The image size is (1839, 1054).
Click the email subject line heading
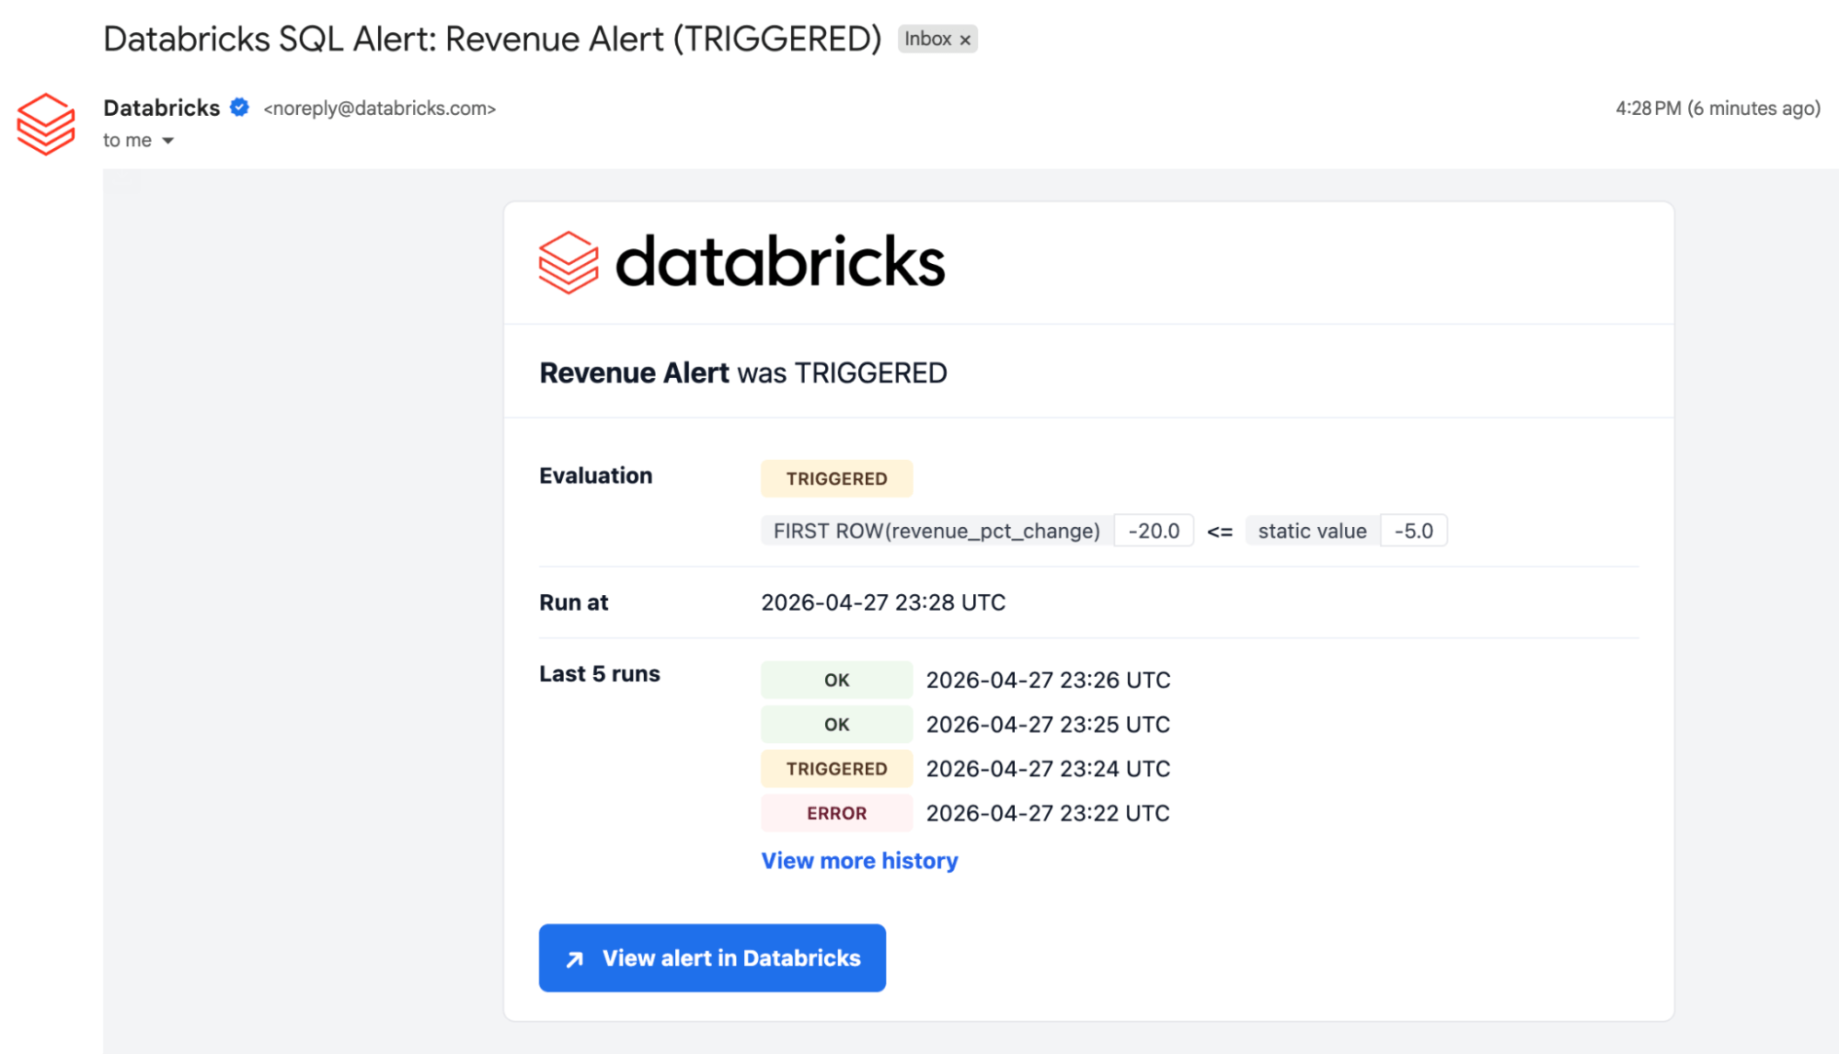click(x=492, y=39)
